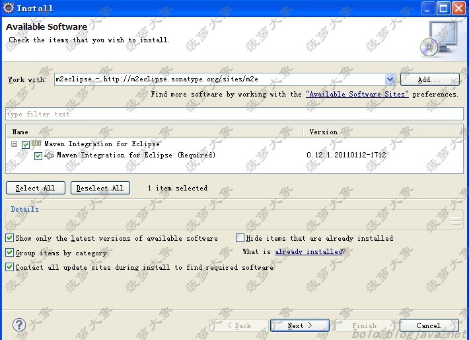
Task: Click the Details pane resize grip
Action: (x=456, y=221)
